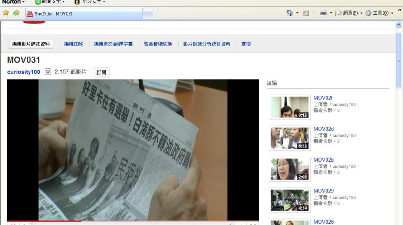This screenshot has height=225, width=403.
Task: Expand the Norton dropdown menu
Action: 23,2
